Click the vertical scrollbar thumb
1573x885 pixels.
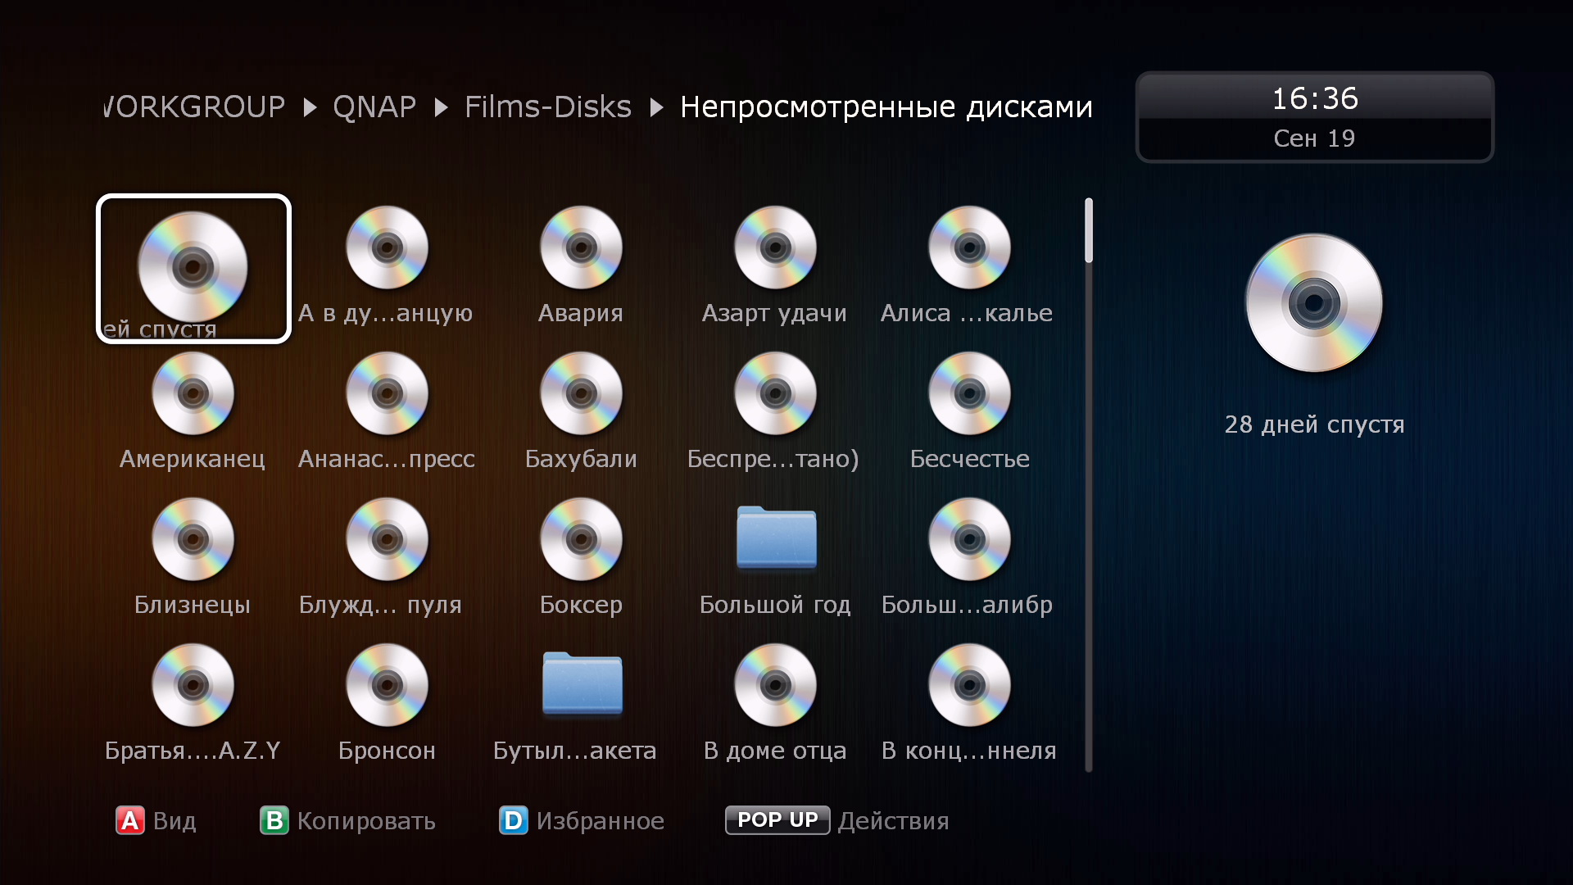(1089, 231)
